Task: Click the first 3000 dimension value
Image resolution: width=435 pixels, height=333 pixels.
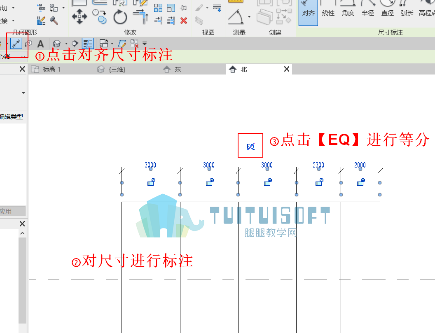Action: coord(150,165)
